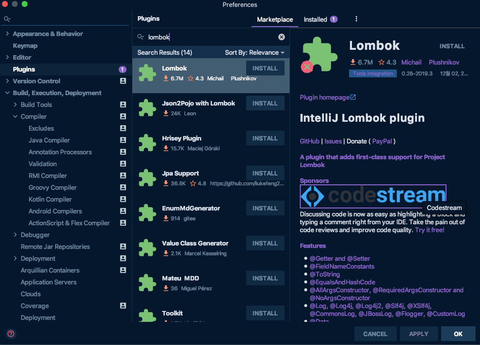
Task: Click the large Lombok logo in details
Action: pyautogui.click(x=320, y=55)
